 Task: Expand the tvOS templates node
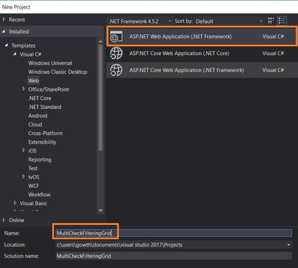click(23, 177)
